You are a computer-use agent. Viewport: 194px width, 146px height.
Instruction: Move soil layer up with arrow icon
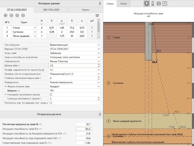point(17,16)
